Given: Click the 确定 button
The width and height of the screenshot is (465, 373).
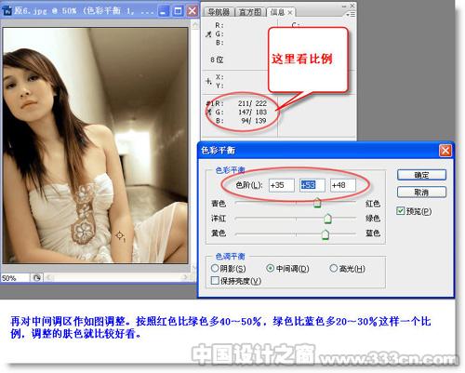Looking at the screenshot, I should [x=421, y=175].
